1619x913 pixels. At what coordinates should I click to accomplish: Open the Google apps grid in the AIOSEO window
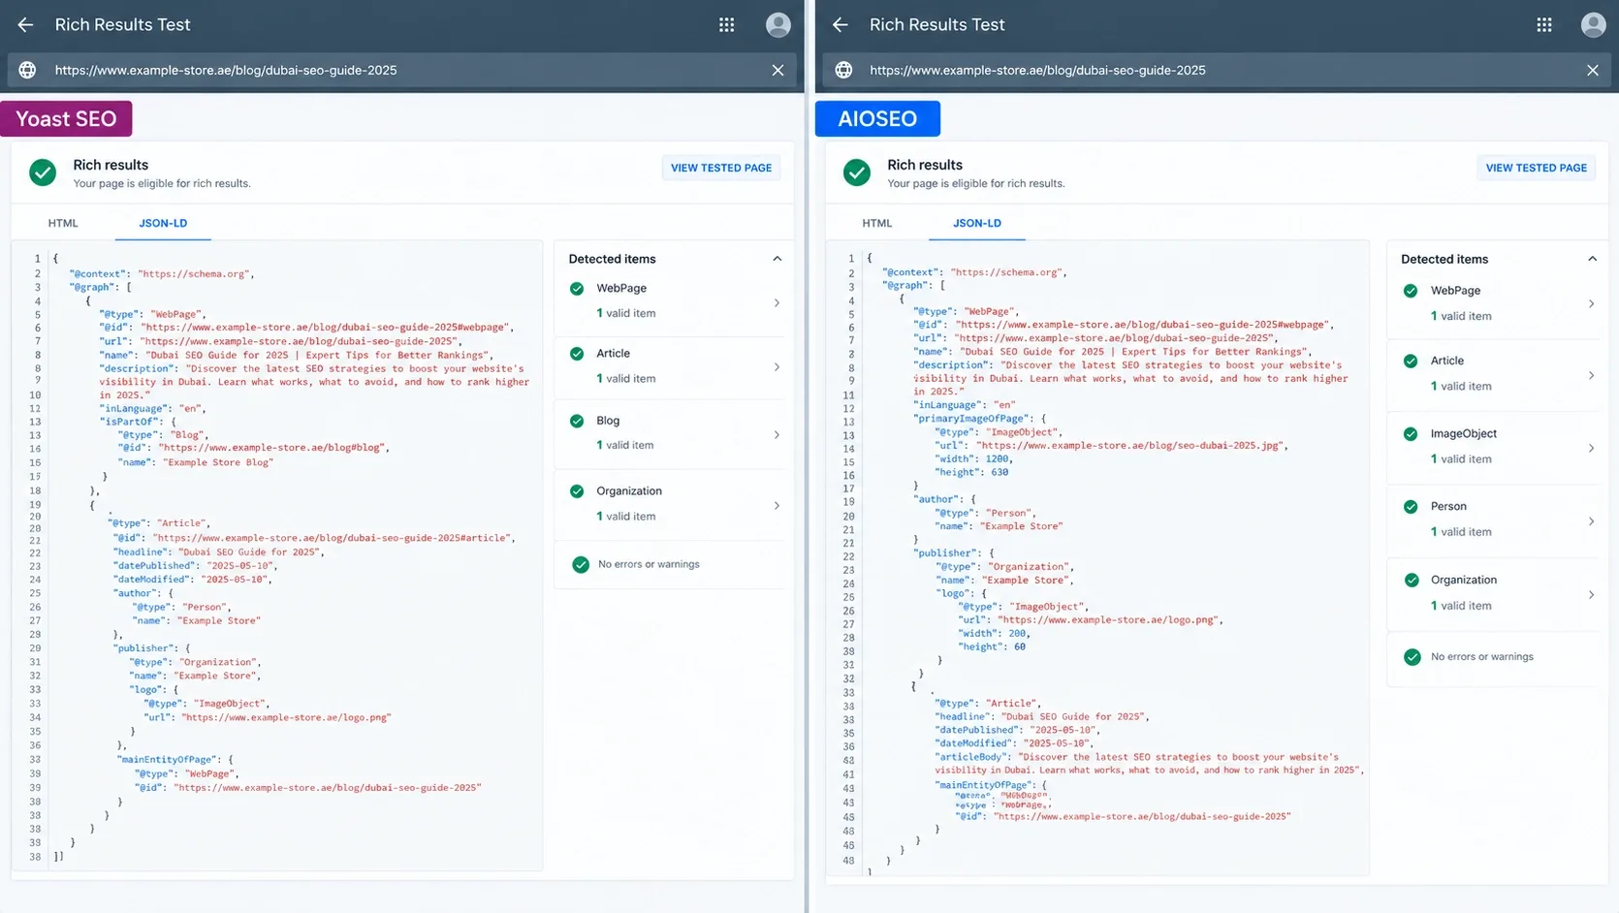point(1544,25)
